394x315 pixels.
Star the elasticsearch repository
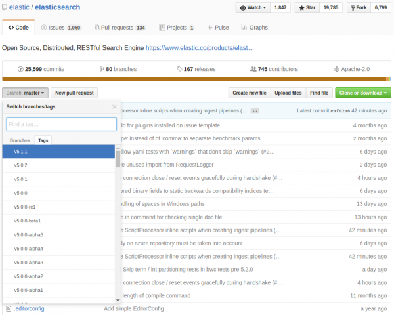click(307, 7)
